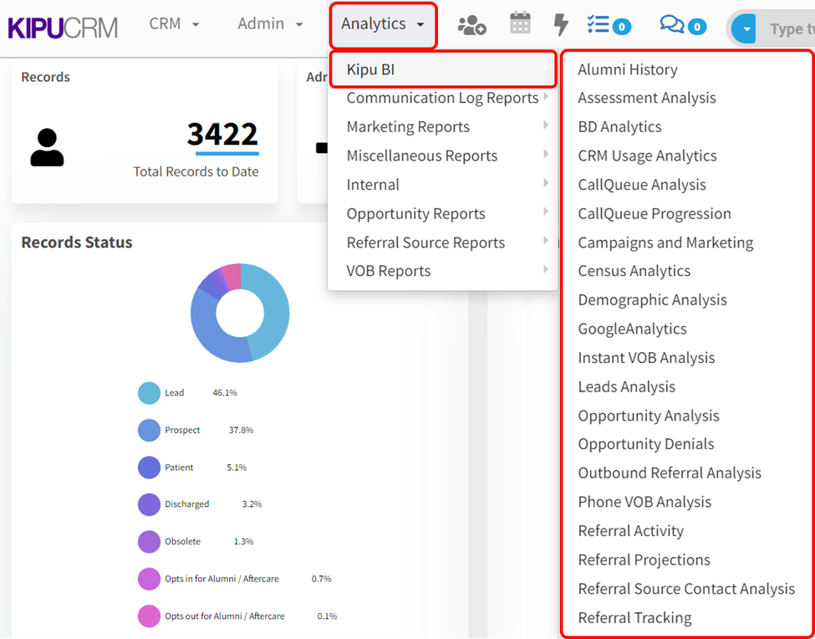This screenshot has height=639, width=815.
Task: Click the Lead legend color circle
Action: [x=149, y=393]
